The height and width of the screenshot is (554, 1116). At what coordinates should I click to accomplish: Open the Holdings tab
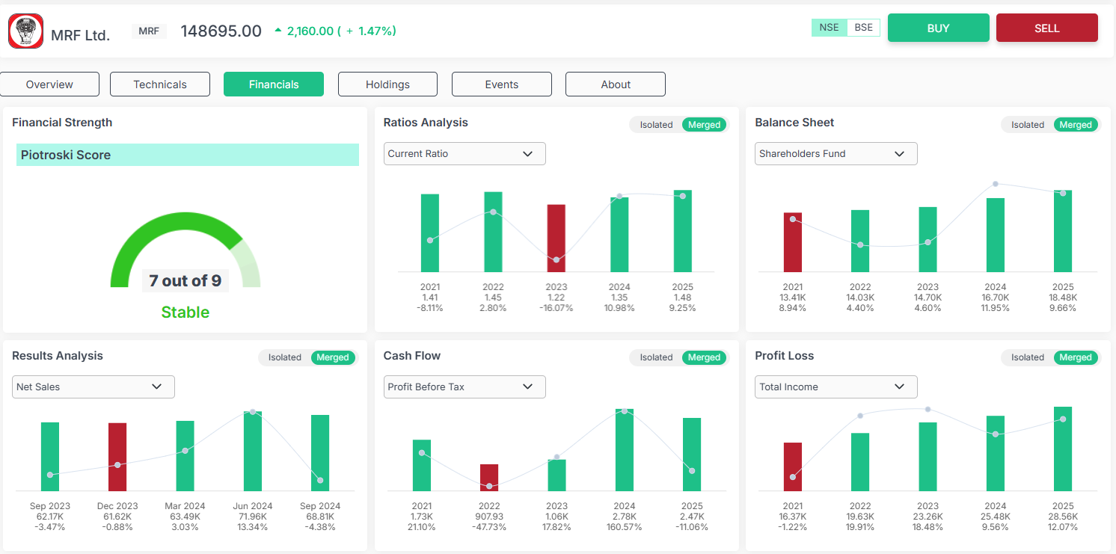(387, 84)
